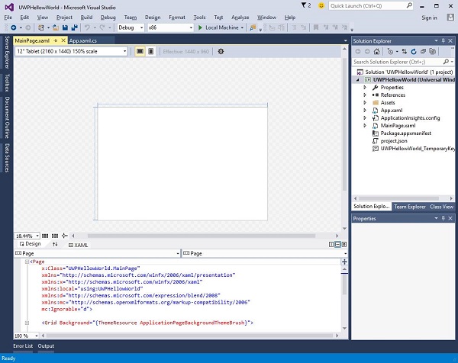Start debugging on Local Machine
458x363 pixels.
(x=218, y=27)
